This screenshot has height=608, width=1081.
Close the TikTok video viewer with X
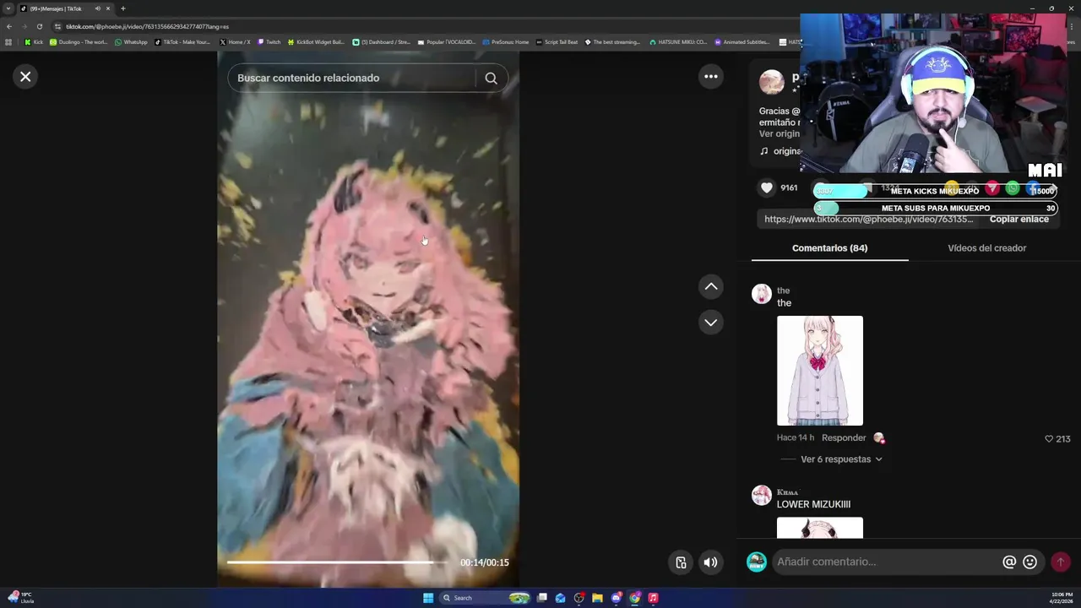(x=25, y=77)
